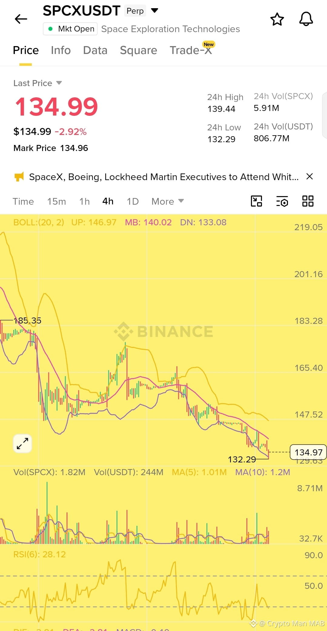Tap the 134.99 last price value
327x631 pixels.
56,106
